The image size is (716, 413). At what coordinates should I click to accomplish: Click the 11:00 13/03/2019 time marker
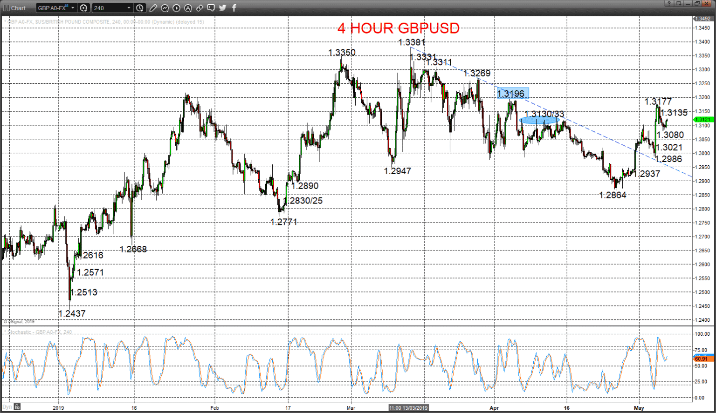pos(408,408)
